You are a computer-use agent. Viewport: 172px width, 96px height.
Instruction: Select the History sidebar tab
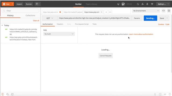pyautogui.click(x=10, y=15)
